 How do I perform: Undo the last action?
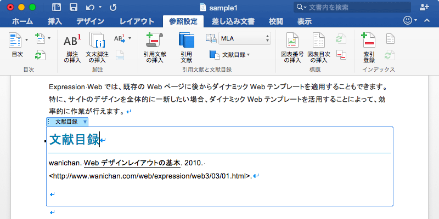click(90, 8)
